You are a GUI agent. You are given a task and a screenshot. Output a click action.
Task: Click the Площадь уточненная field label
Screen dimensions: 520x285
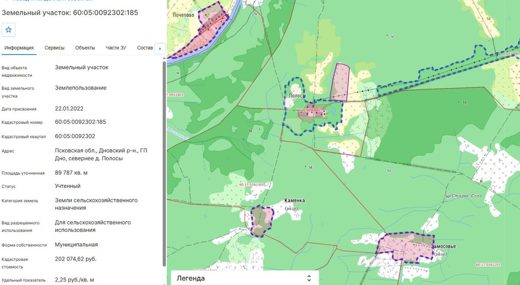click(23, 173)
